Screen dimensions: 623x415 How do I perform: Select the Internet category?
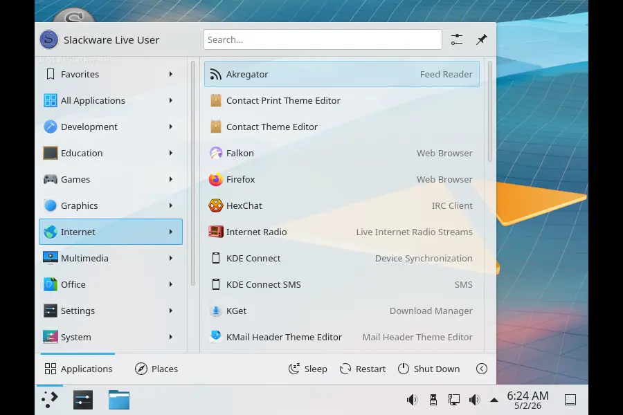click(111, 232)
